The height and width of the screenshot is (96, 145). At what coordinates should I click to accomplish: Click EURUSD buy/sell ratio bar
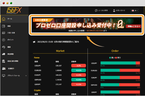(x=120, y=70)
